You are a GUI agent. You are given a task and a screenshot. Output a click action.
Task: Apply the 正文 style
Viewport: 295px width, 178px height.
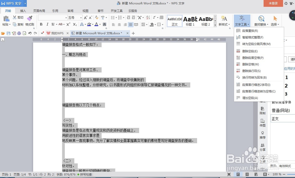click(x=175, y=21)
